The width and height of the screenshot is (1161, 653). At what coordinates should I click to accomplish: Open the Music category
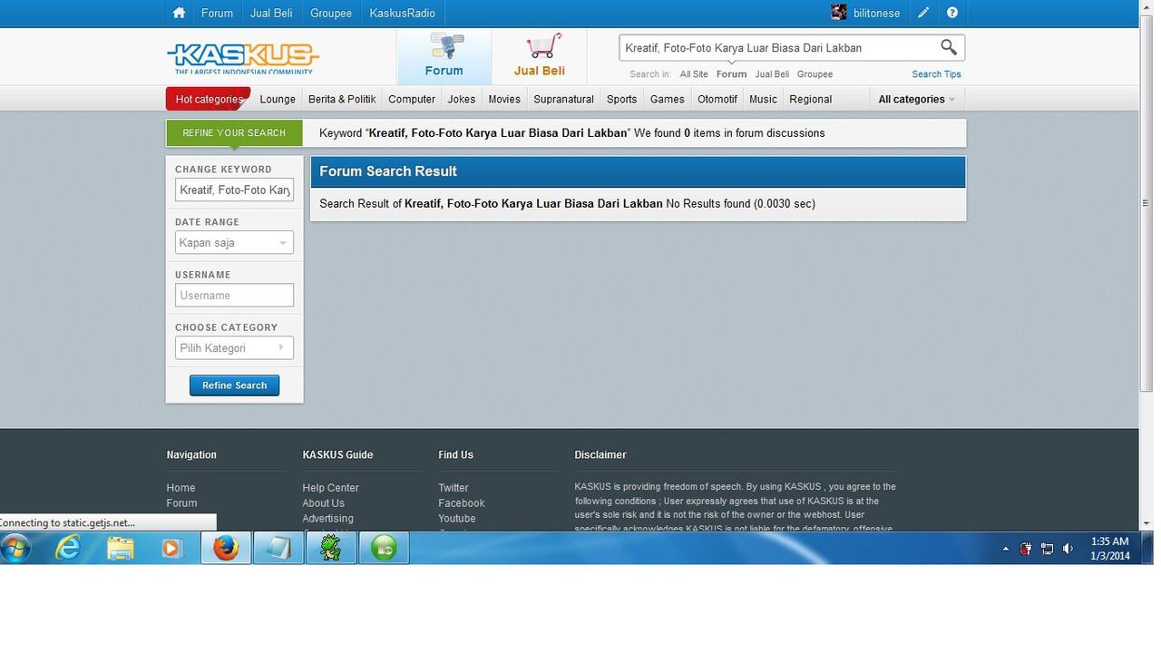(x=763, y=99)
